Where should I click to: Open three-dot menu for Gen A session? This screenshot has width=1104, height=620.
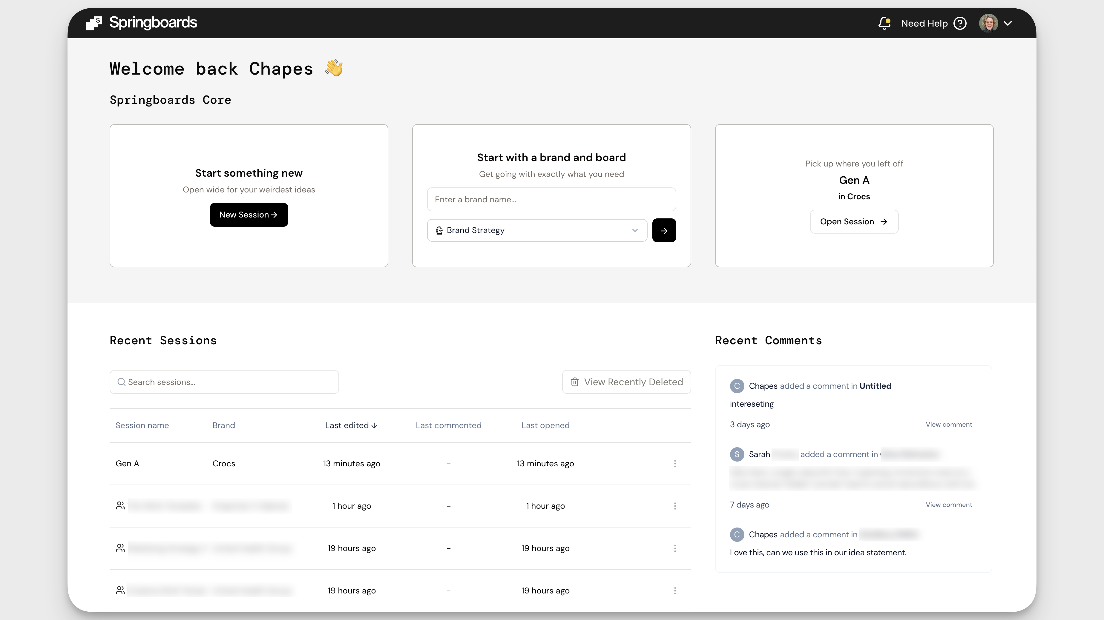(x=674, y=464)
